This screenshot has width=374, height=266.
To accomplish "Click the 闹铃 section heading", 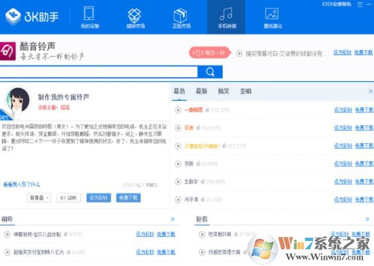I will [7, 219].
